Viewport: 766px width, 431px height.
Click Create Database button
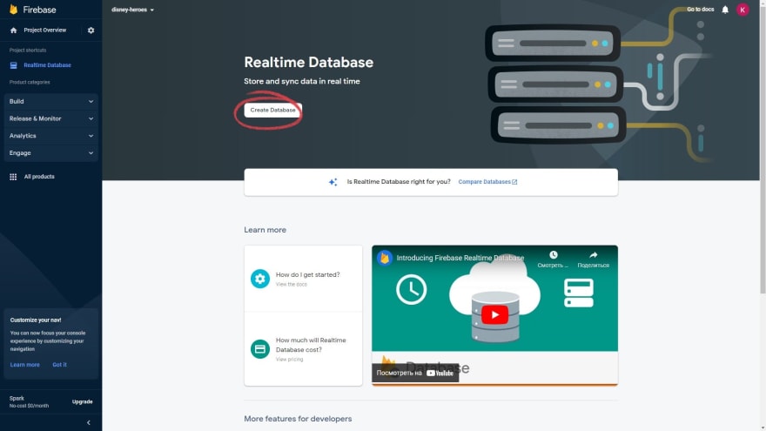tap(272, 110)
